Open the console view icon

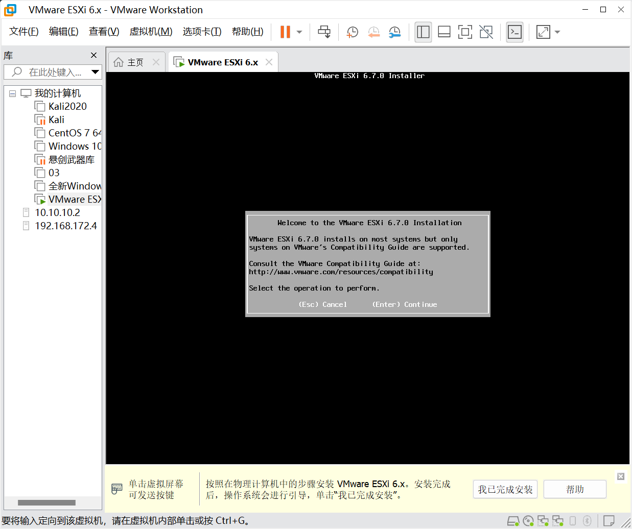tap(514, 32)
